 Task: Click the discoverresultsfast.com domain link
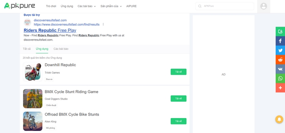(x=50, y=20)
